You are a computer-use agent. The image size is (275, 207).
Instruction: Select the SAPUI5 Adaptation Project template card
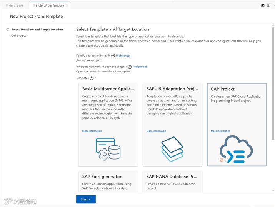[x=173, y=125]
